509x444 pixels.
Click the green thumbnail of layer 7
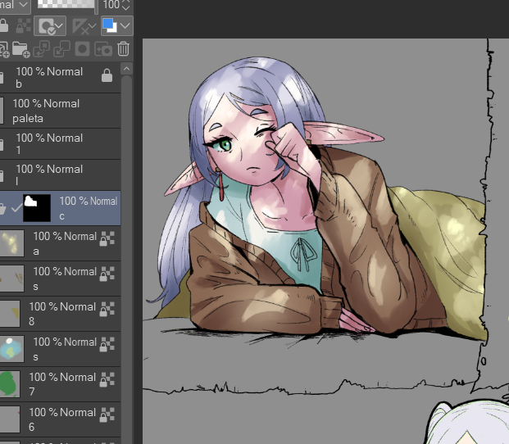point(10,384)
